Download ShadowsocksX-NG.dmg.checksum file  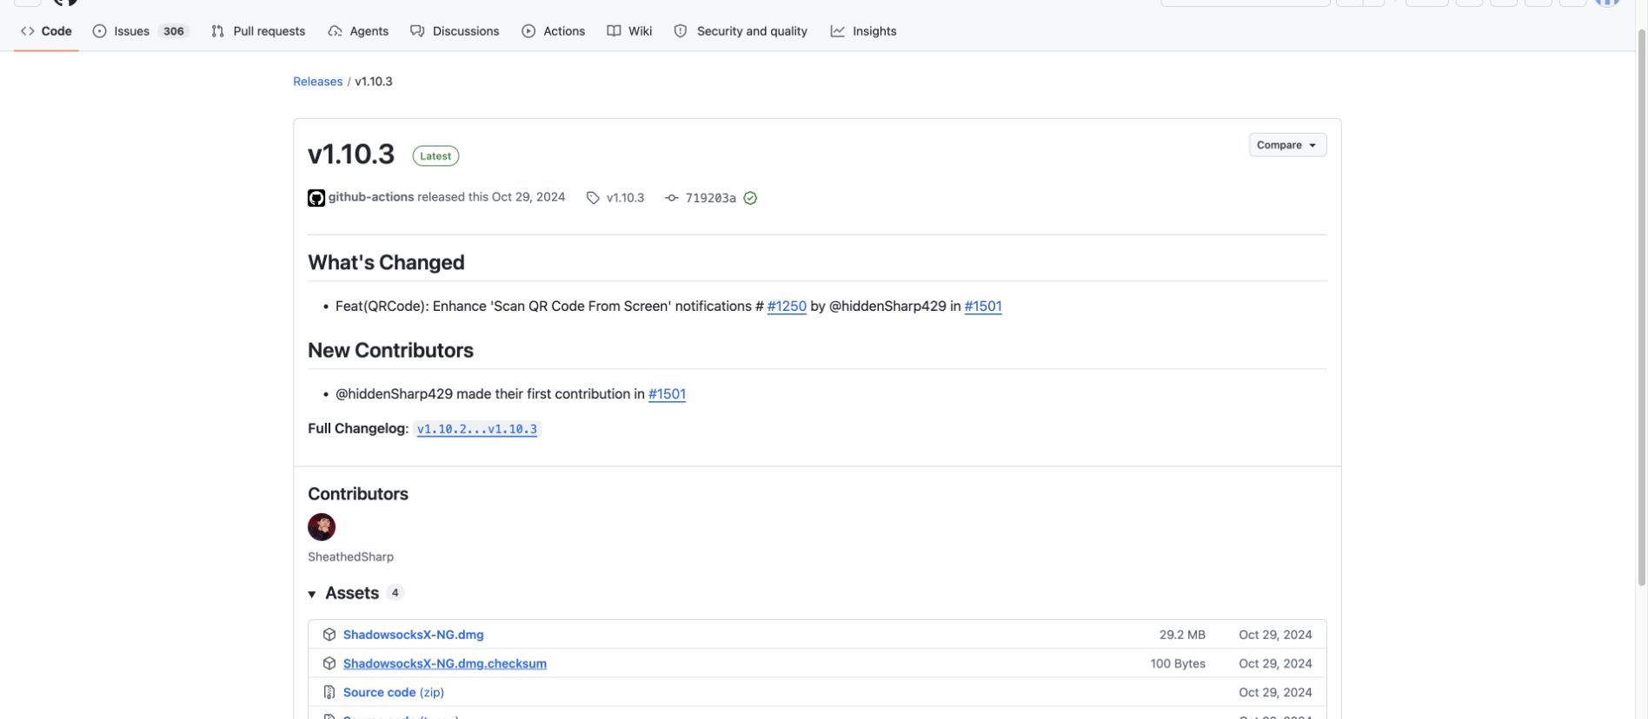pos(445,663)
